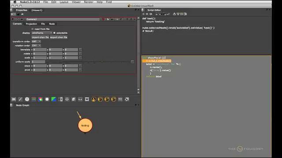Click the show input only icon in Script Editor
Viewport: 282px width, 158px height.
coord(174,14)
